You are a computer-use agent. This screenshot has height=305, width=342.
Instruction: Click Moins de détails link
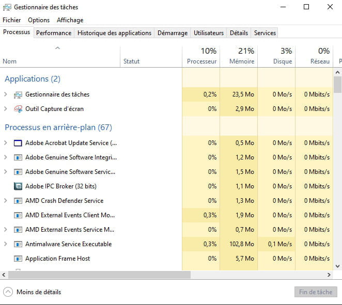pyautogui.click(x=39, y=292)
